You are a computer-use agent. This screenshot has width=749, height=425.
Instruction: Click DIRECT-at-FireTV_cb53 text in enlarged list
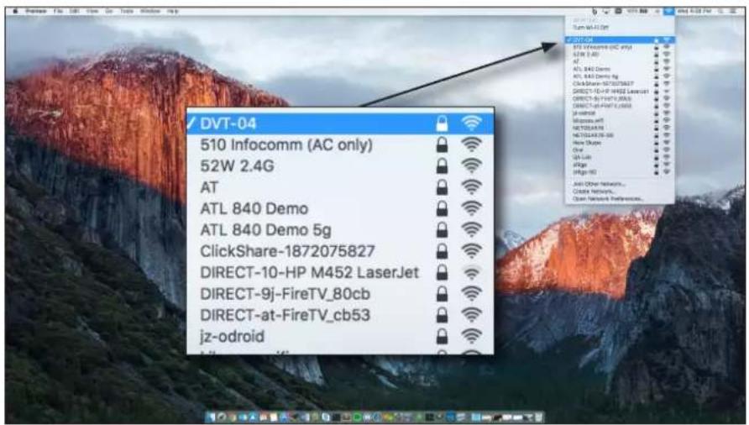coord(285,315)
